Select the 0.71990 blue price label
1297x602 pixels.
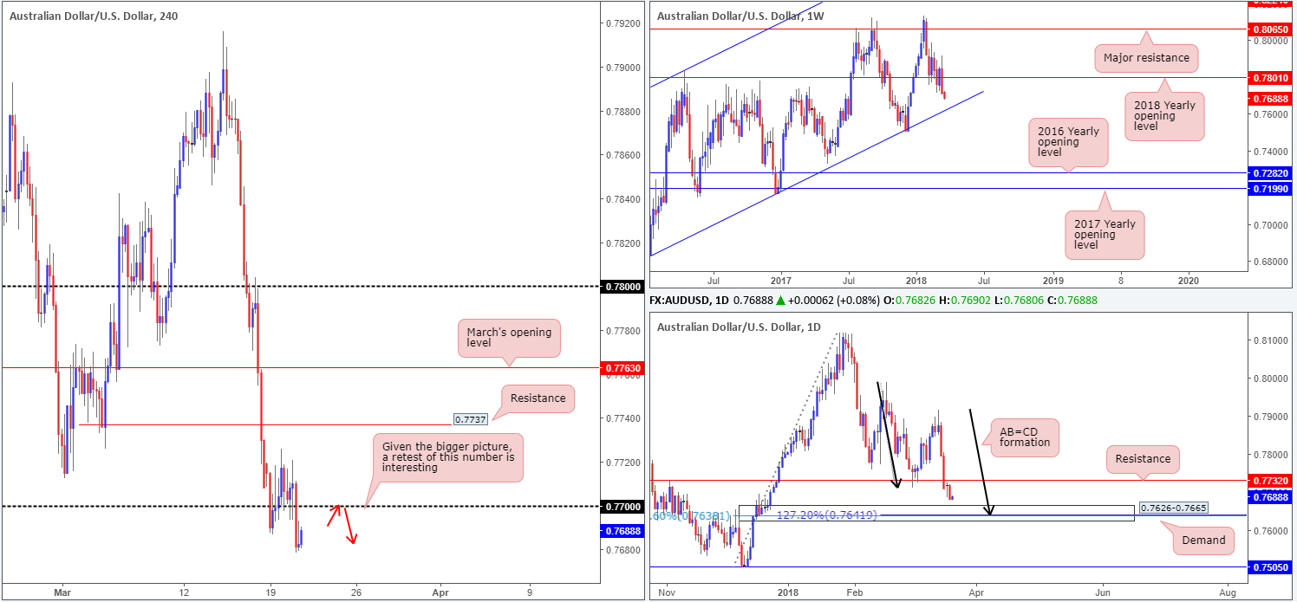pyautogui.click(x=1270, y=188)
